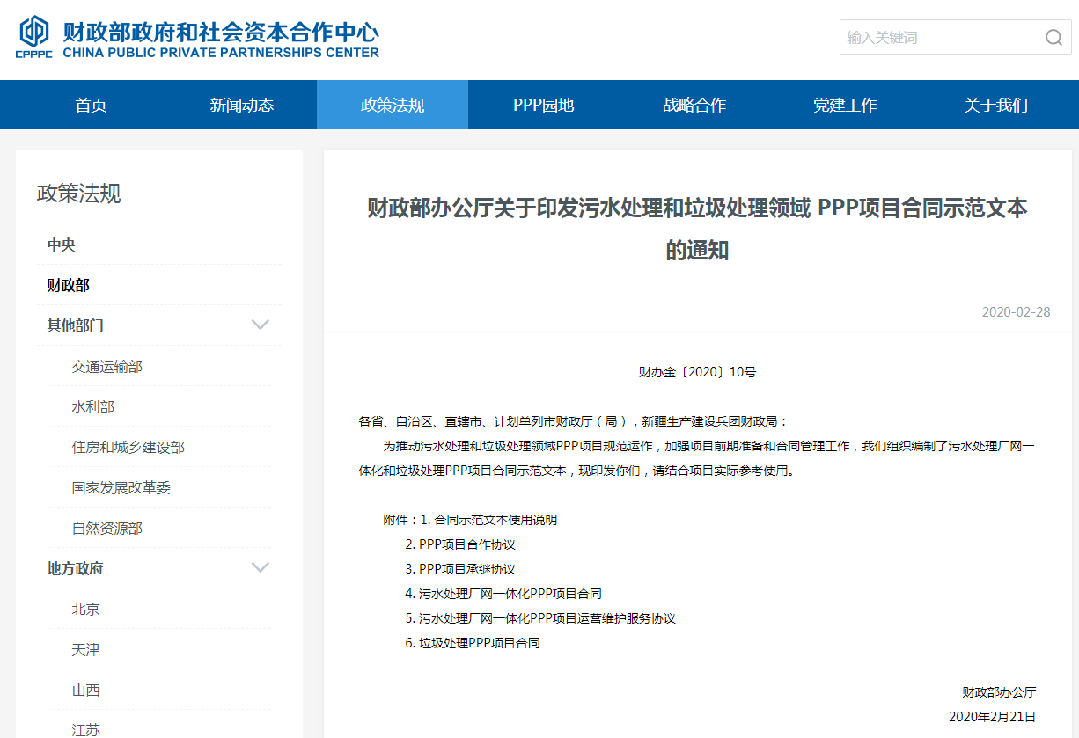Choose 水利部 from the department list
The height and width of the screenshot is (738, 1079).
pyautogui.click(x=93, y=407)
